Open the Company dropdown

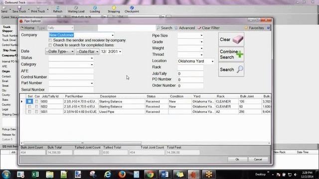[113, 35]
